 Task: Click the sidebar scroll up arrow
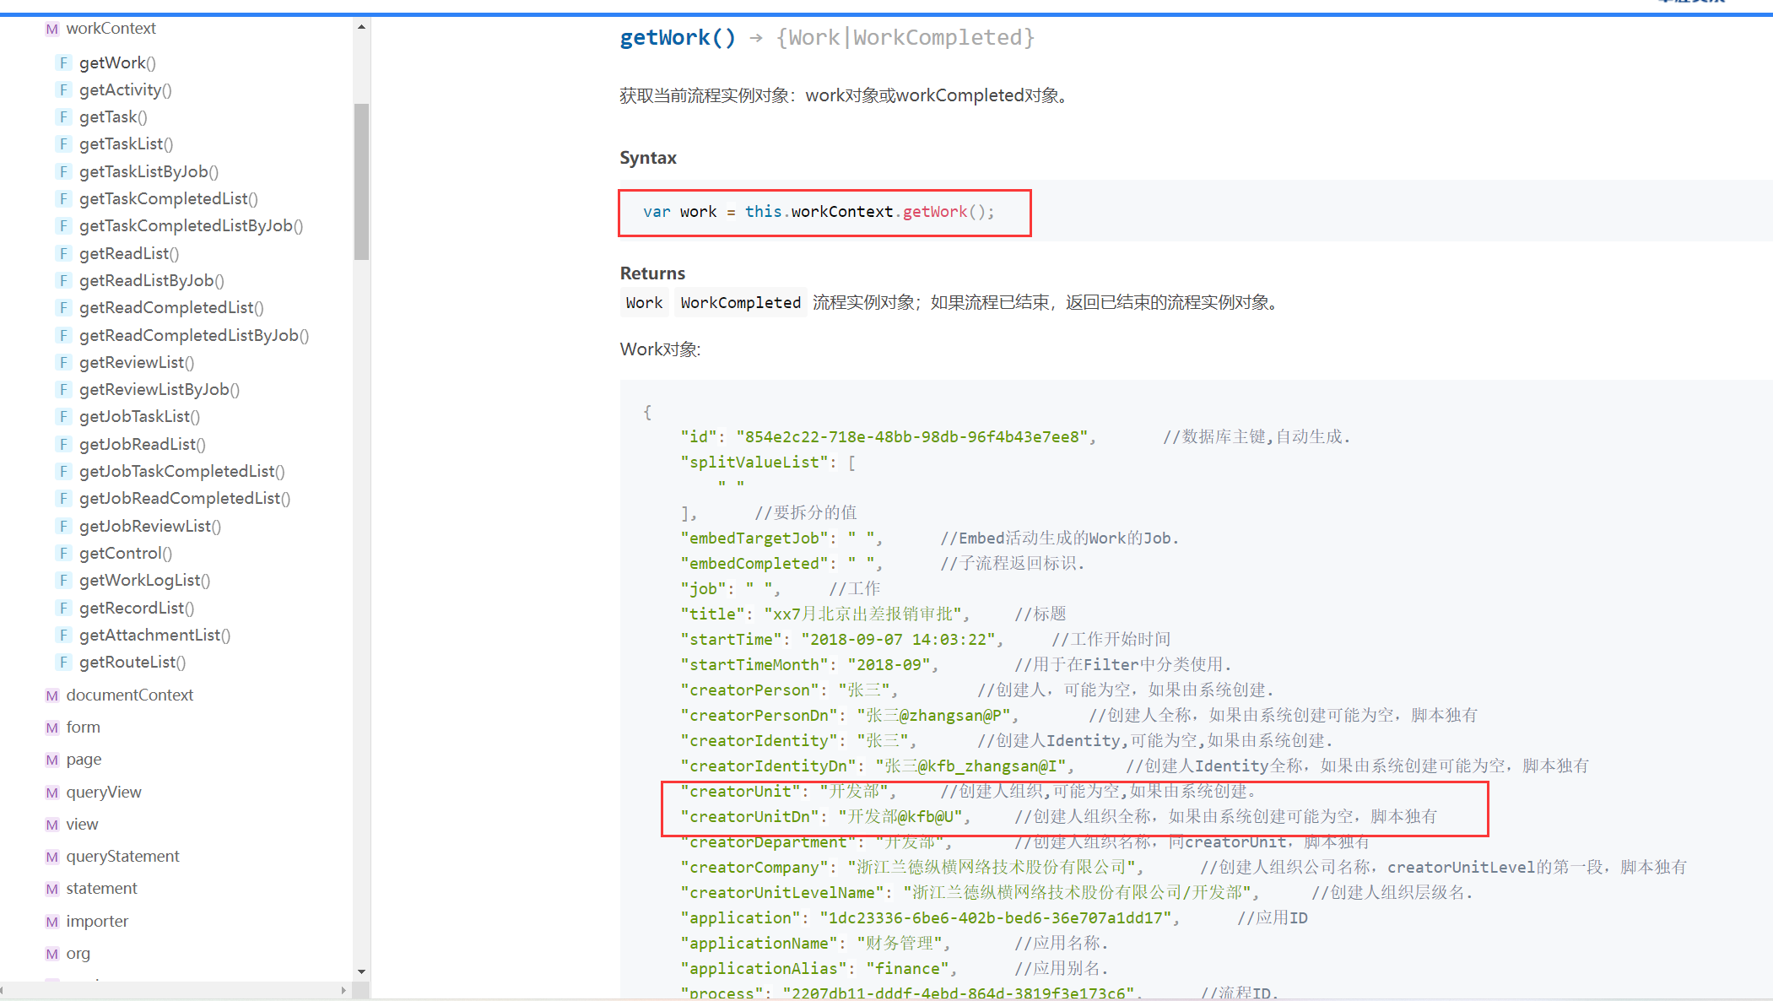pos(361,27)
